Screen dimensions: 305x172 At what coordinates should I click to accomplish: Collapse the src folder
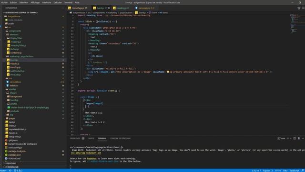pos(10,27)
